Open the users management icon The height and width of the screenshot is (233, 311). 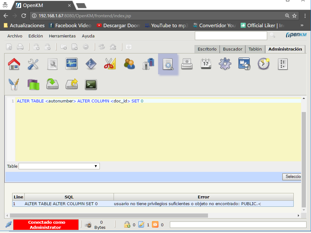tap(129, 64)
